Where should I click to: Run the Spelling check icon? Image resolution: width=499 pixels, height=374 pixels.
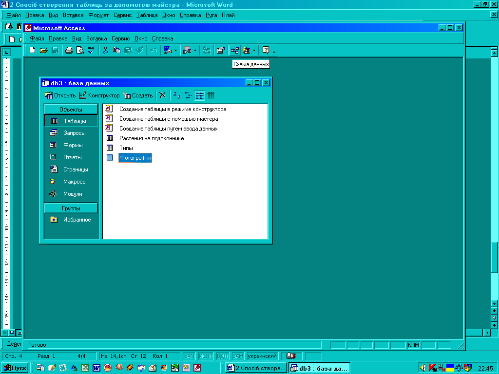(92, 50)
